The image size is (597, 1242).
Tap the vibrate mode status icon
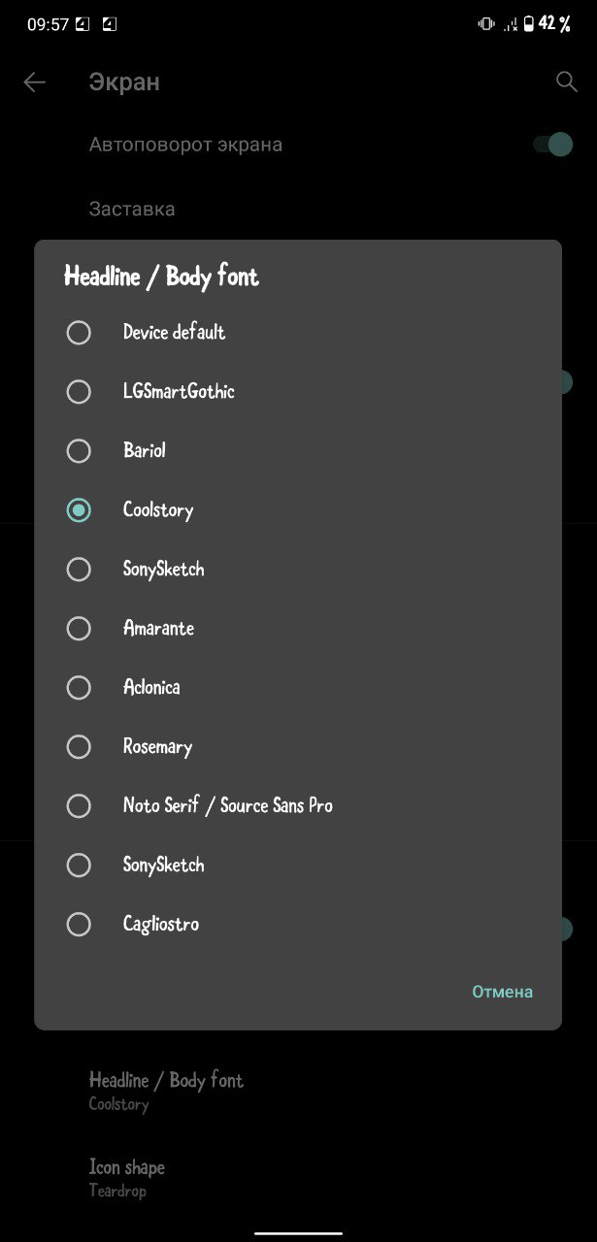click(486, 23)
